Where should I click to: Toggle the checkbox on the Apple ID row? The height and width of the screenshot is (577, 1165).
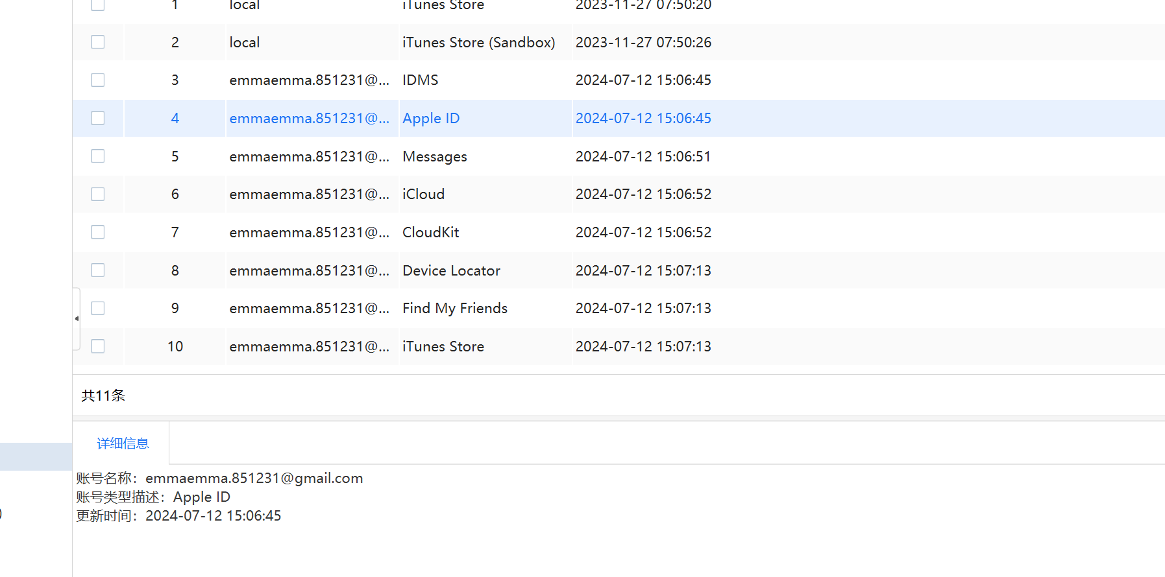coord(97,118)
